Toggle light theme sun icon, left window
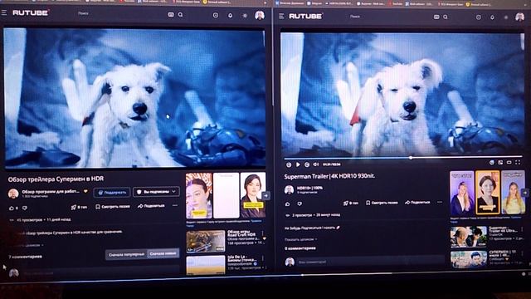531x299 pixels. (245, 16)
